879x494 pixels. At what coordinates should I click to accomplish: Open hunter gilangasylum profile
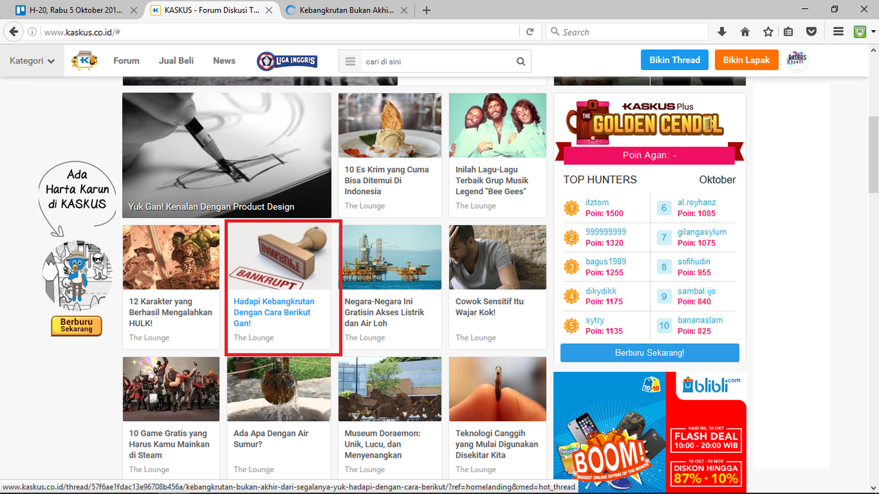[702, 232]
